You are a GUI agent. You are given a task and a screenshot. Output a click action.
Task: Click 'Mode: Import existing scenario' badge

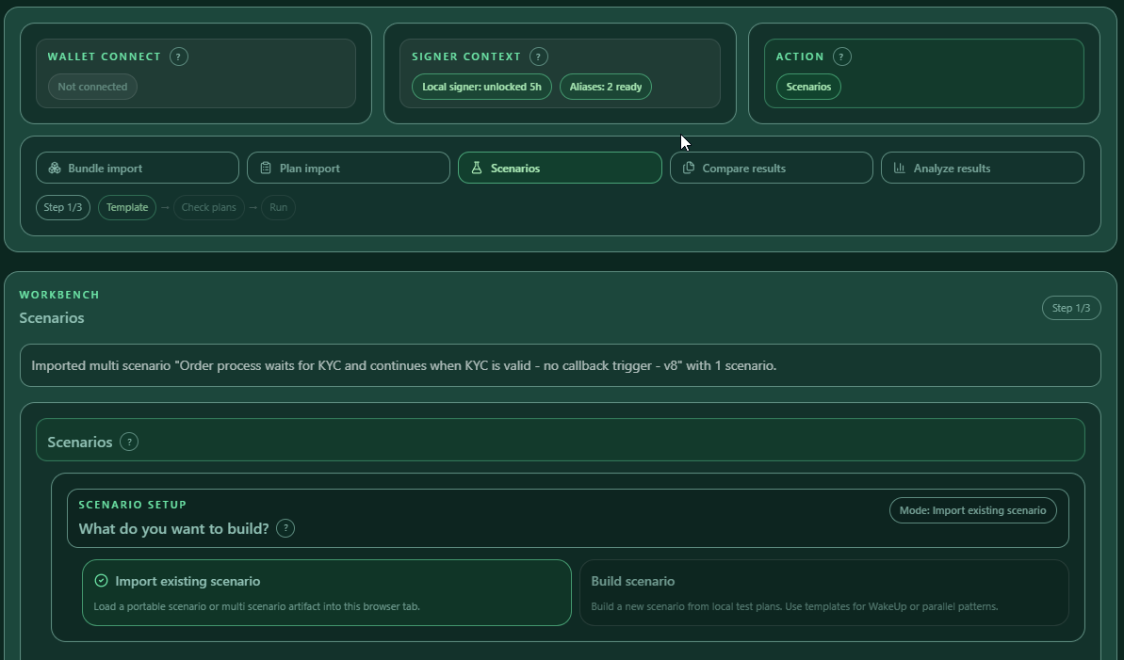click(x=972, y=511)
